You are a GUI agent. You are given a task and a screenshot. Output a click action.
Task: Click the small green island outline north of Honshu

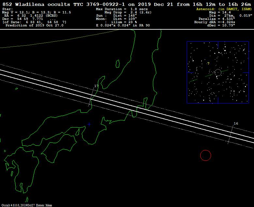tap(118, 64)
